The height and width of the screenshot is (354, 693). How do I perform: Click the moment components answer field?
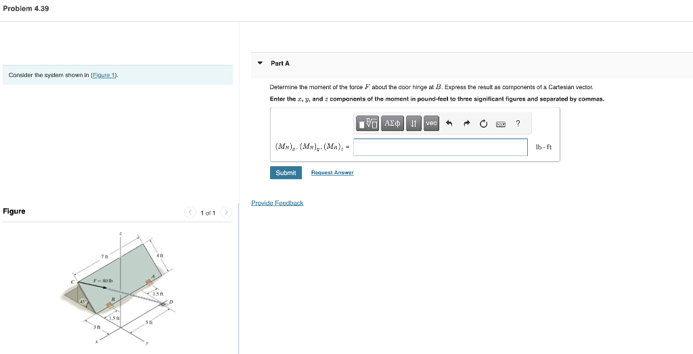click(x=440, y=147)
